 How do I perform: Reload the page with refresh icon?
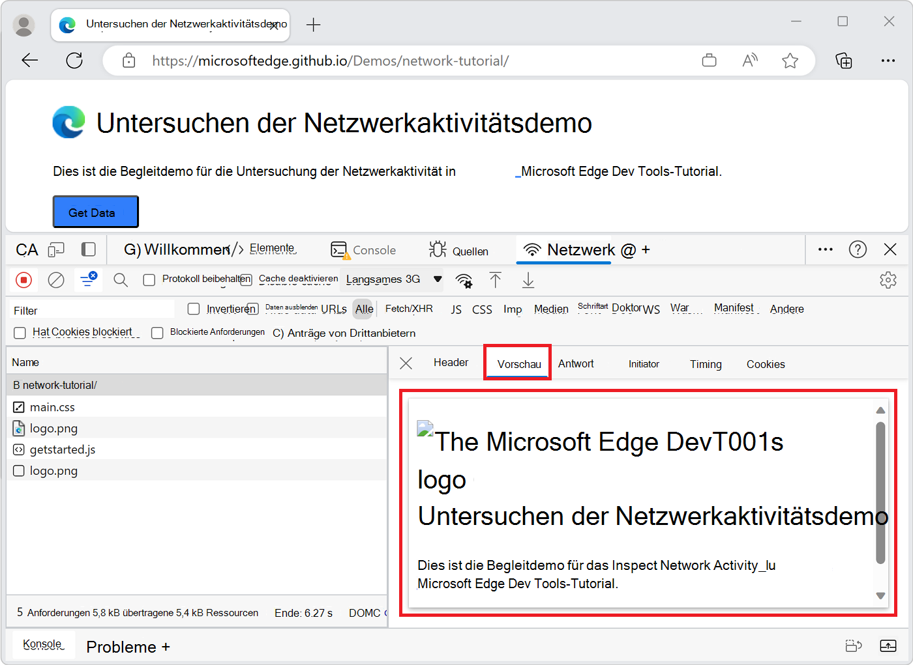click(x=74, y=61)
